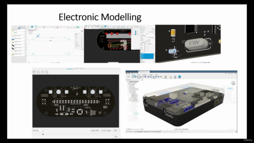
Task: Click the Electronic Modelling slide title
Action: [100, 17]
